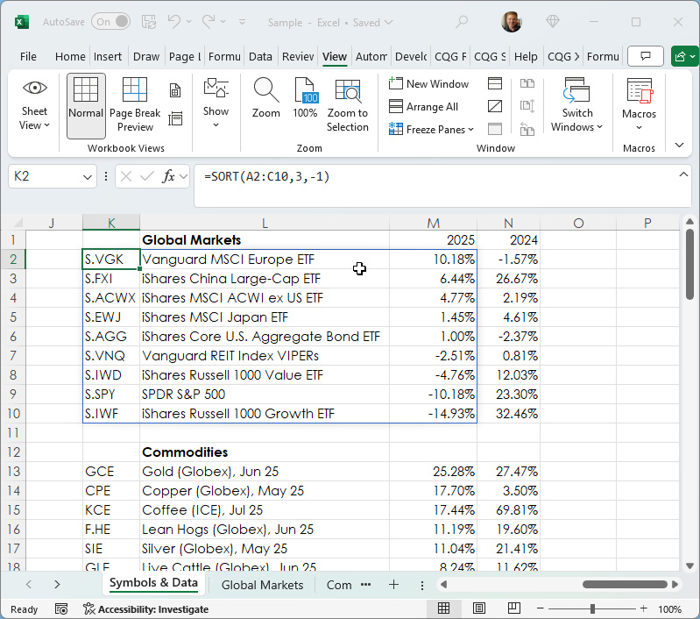Add a new sheet with plus button
This screenshot has height=619, width=700.
(x=393, y=584)
